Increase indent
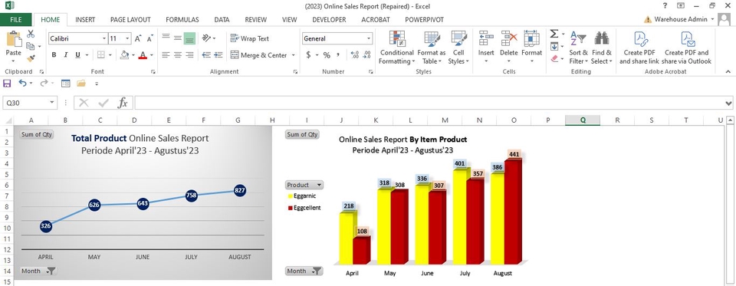 tap(219, 55)
